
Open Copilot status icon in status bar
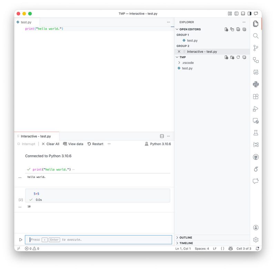click(x=230, y=249)
